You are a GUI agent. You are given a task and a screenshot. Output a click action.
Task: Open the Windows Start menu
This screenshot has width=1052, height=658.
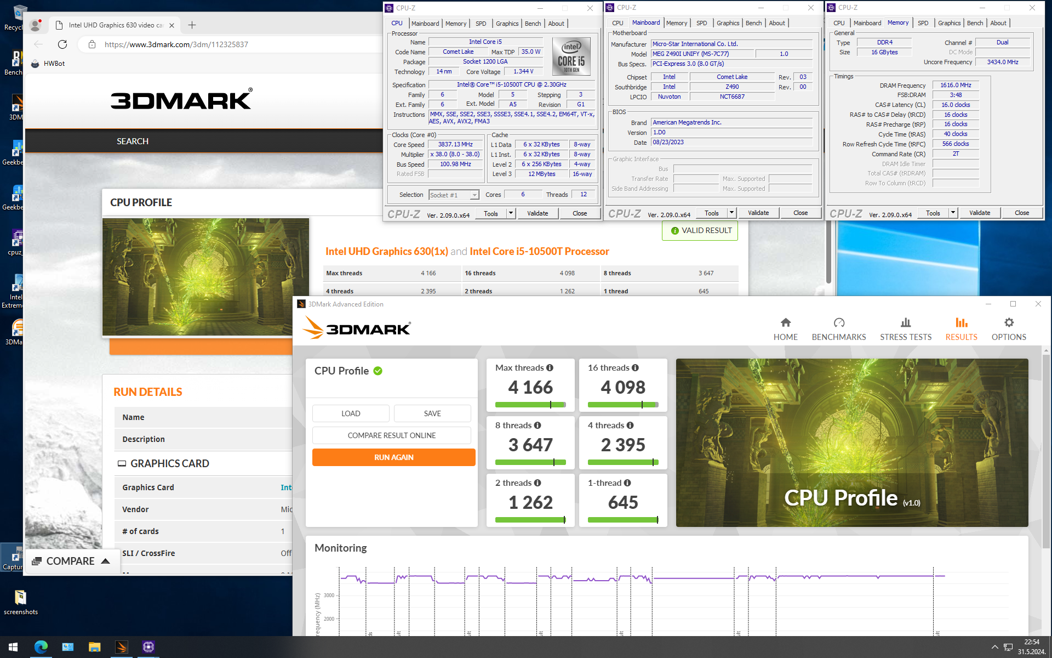click(x=13, y=647)
